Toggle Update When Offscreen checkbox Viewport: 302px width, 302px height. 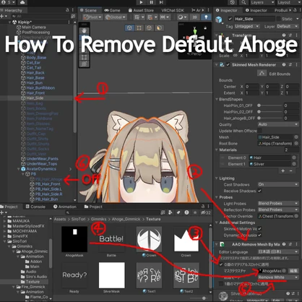coord(259,131)
